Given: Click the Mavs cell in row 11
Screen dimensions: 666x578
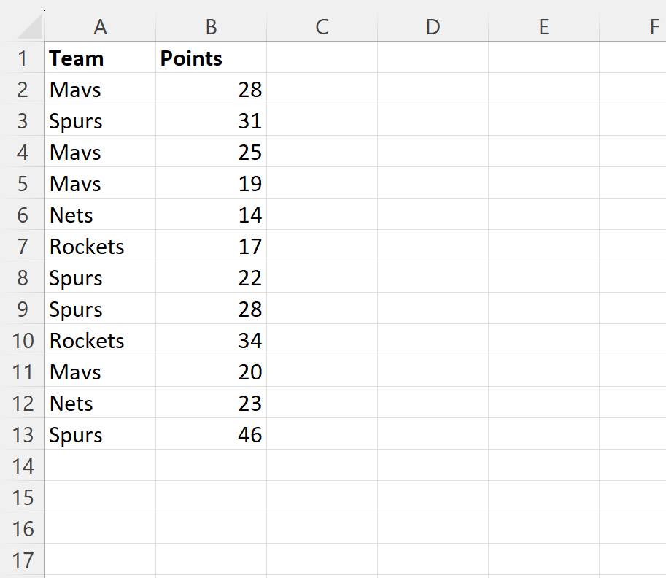Looking at the screenshot, I should pyautogui.click(x=101, y=372).
